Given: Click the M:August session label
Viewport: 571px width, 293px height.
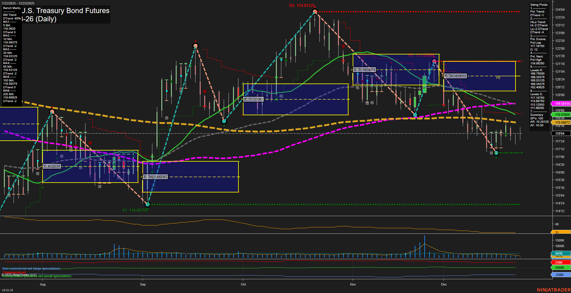Looking at the screenshot, I should (52, 166).
